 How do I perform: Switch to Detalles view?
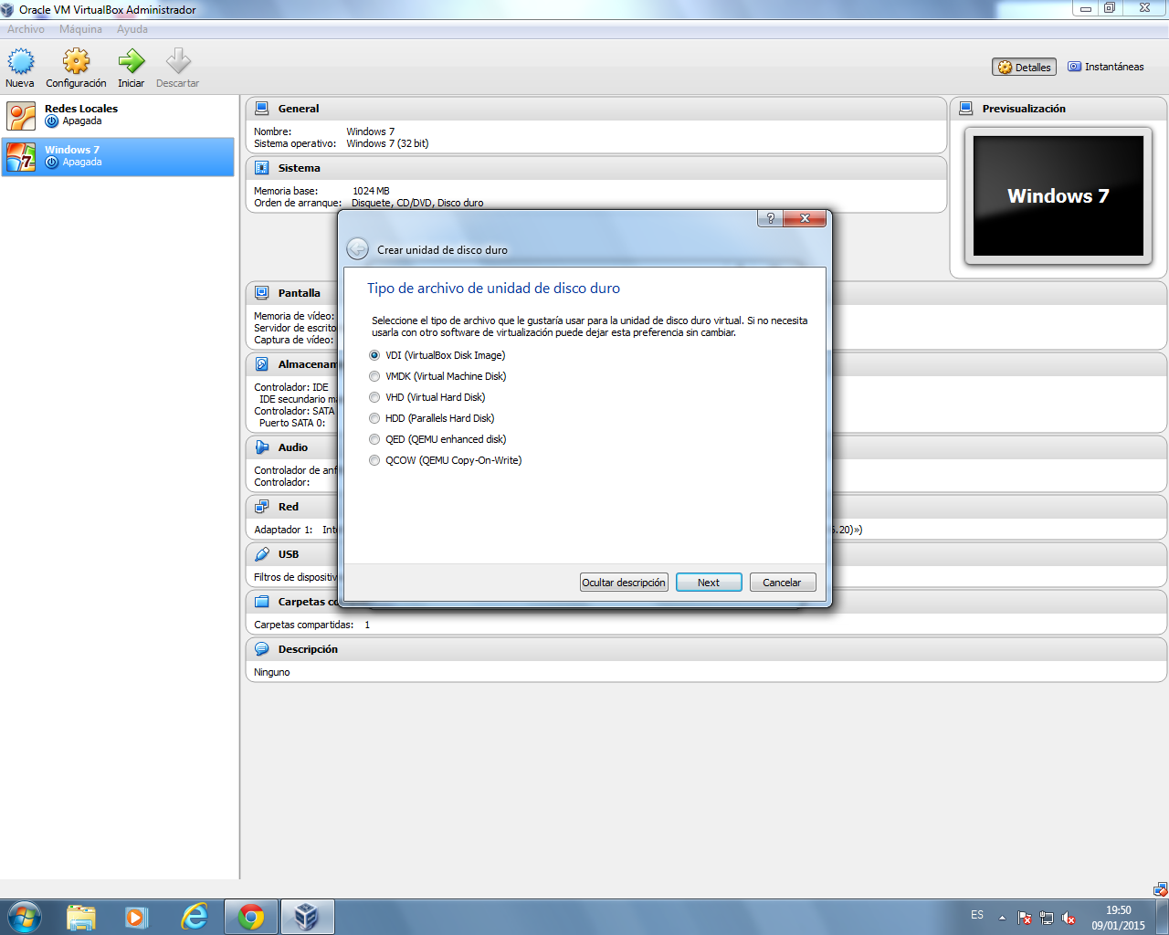tap(1024, 67)
